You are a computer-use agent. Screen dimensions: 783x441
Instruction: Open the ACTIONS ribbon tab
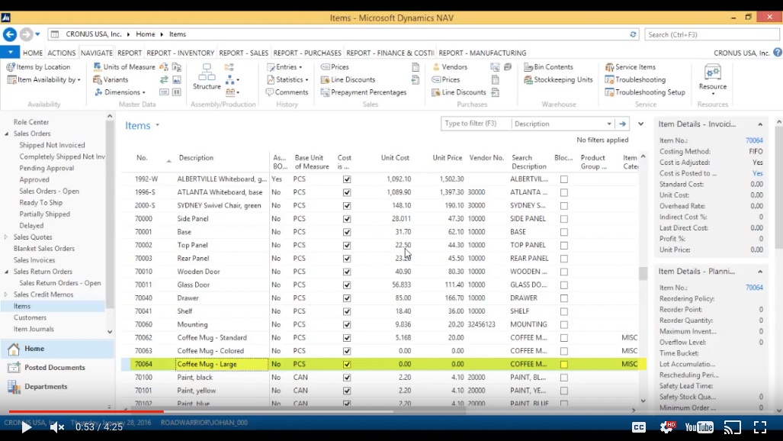[x=61, y=53]
